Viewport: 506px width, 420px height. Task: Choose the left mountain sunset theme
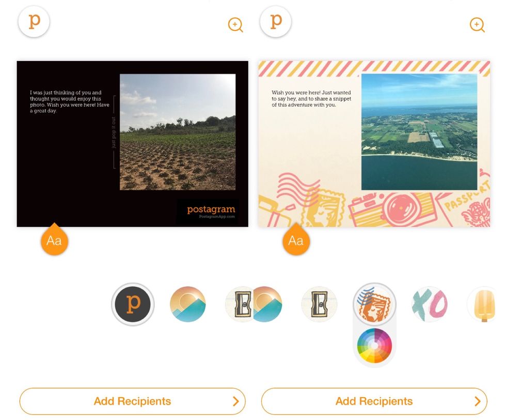tap(187, 304)
